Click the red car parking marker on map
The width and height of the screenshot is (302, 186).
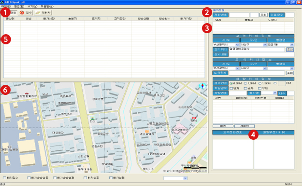[27, 93]
